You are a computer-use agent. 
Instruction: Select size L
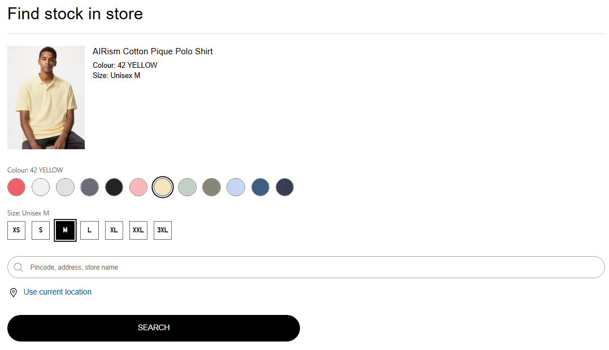tap(89, 230)
